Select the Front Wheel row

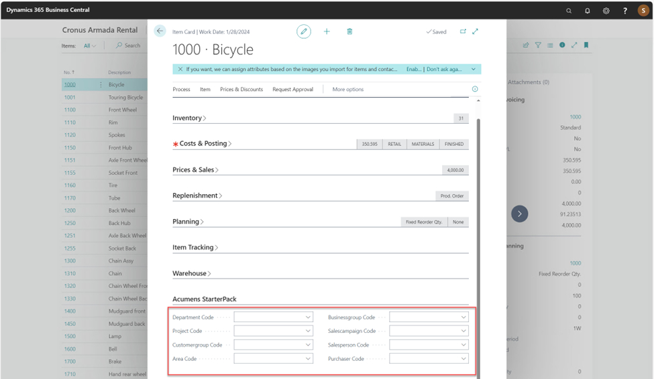click(x=104, y=110)
